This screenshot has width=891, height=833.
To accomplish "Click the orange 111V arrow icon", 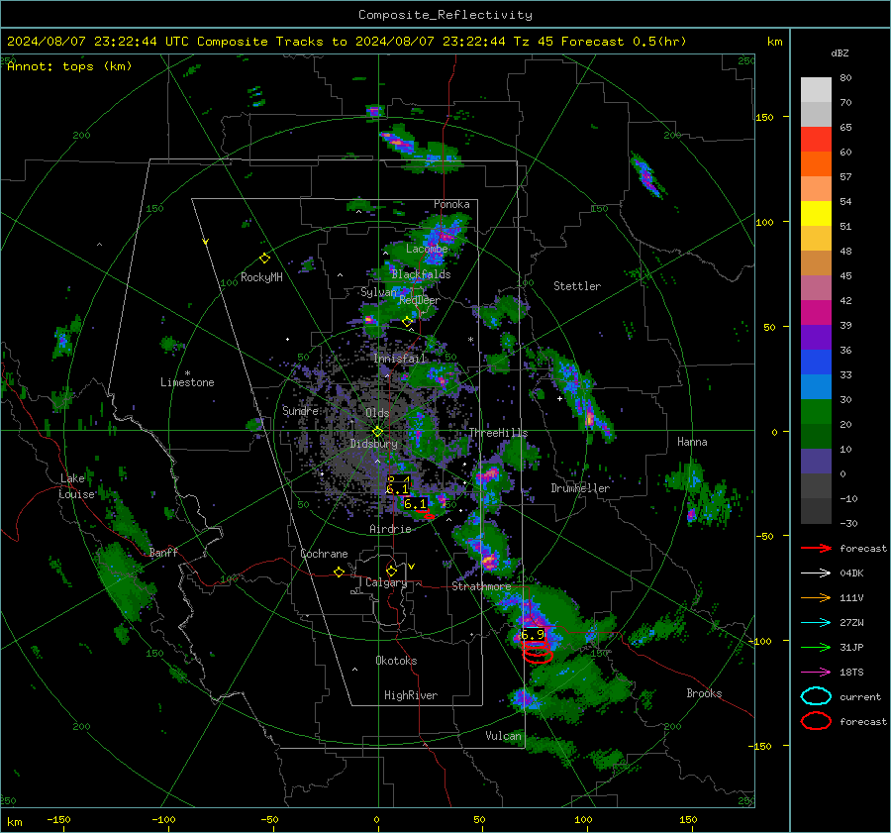I will (x=816, y=597).
